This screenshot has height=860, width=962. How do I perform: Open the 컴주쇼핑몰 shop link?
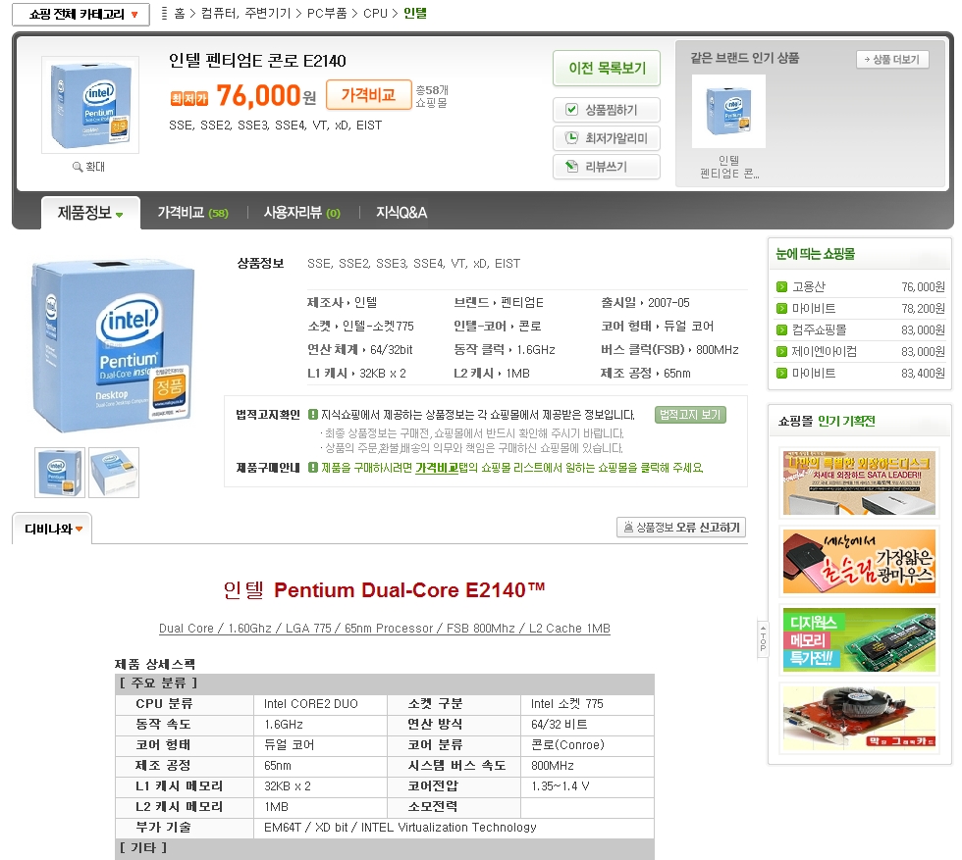click(819, 329)
